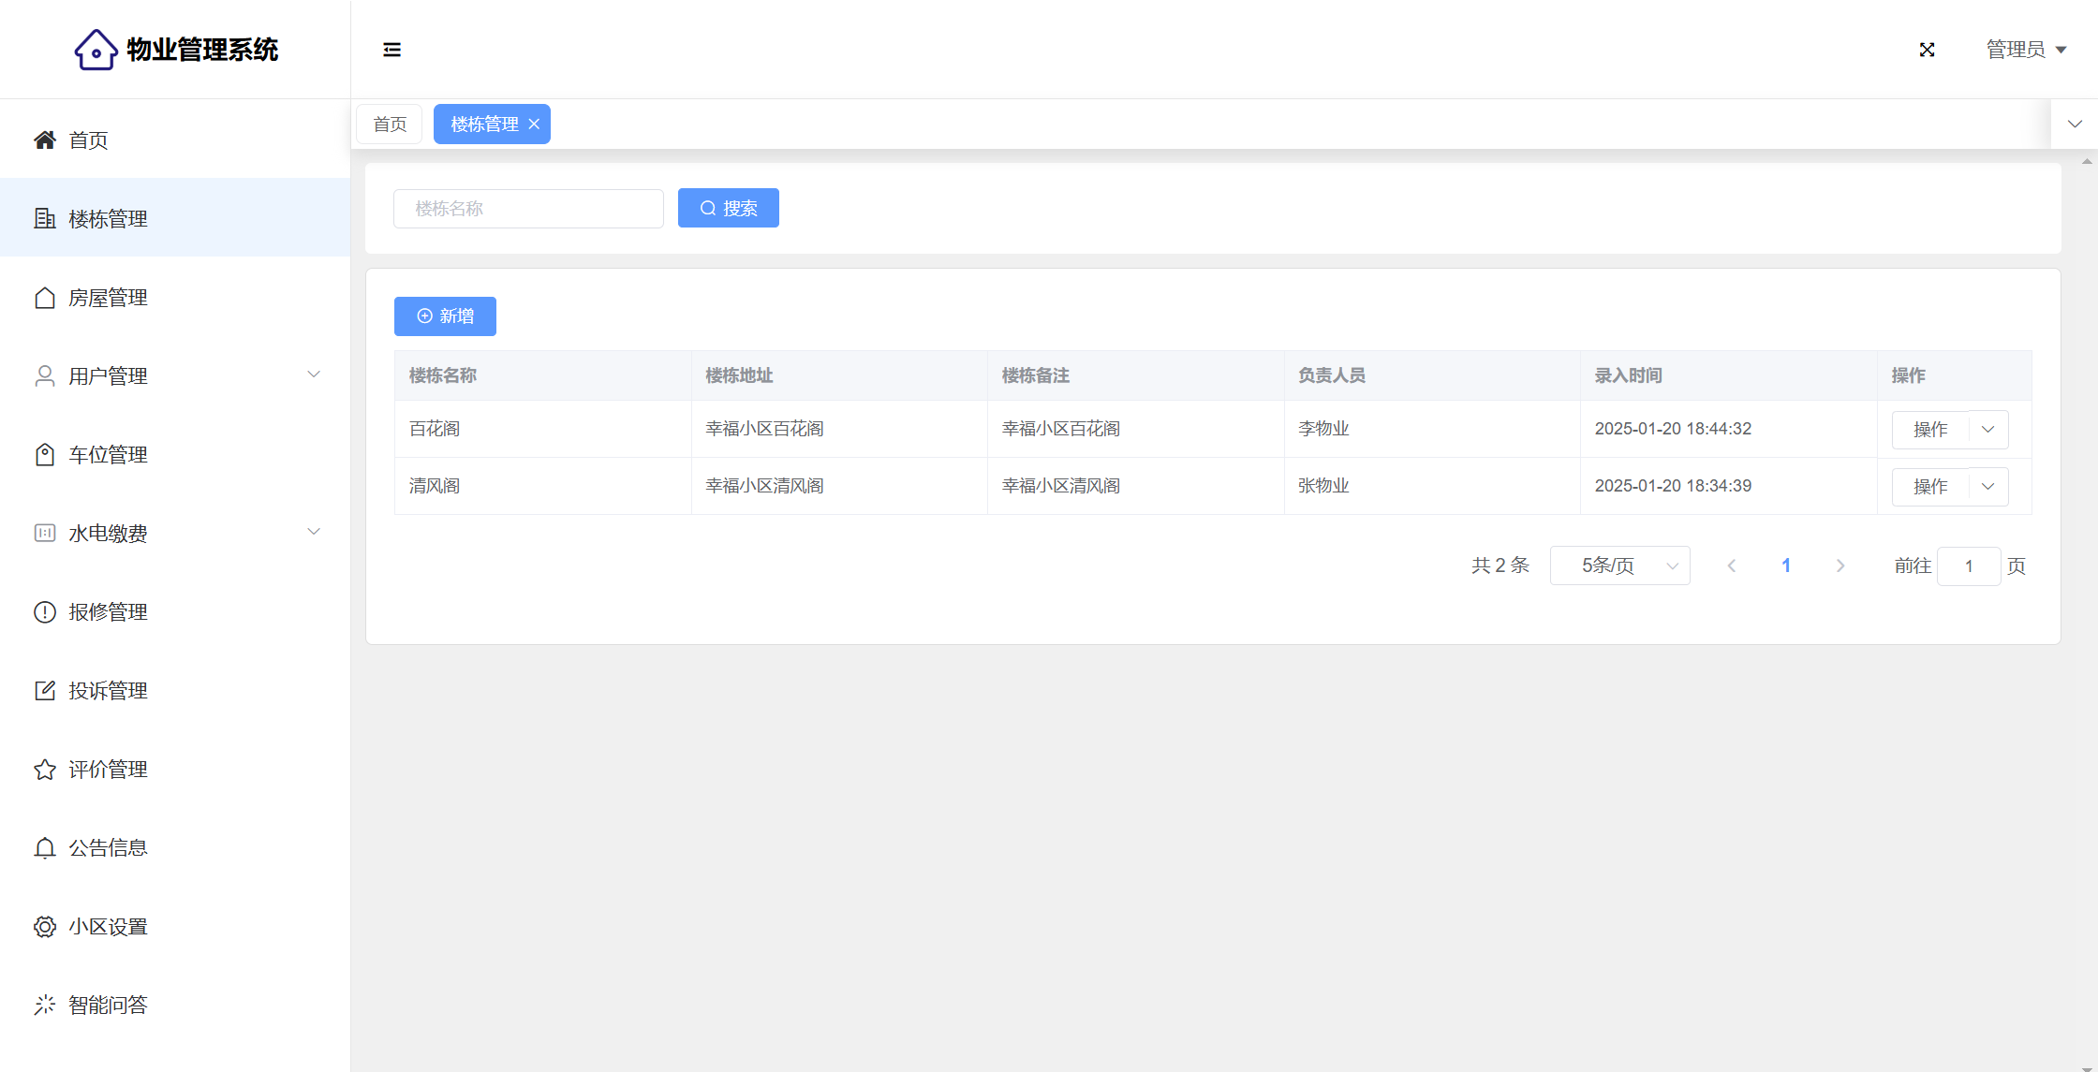Click the sidebar collapse hamburger icon
2098x1072 pixels.
[392, 50]
